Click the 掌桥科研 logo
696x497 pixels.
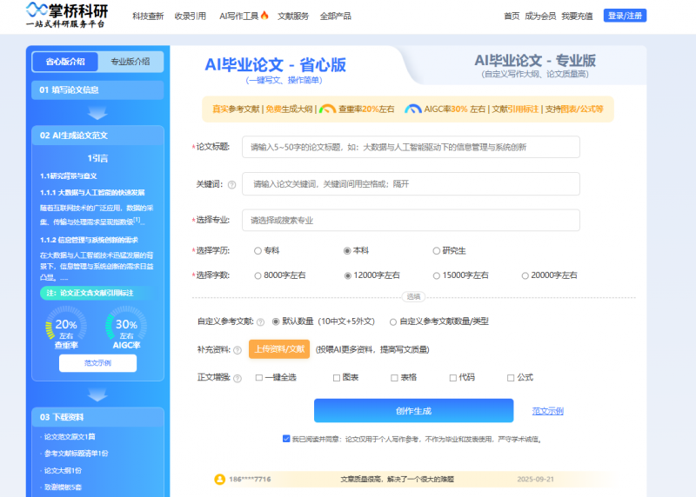coord(67,15)
